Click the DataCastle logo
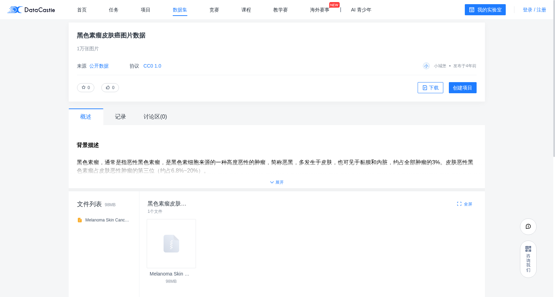This screenshot has width=555, height=297. click(x=31, y=10)
